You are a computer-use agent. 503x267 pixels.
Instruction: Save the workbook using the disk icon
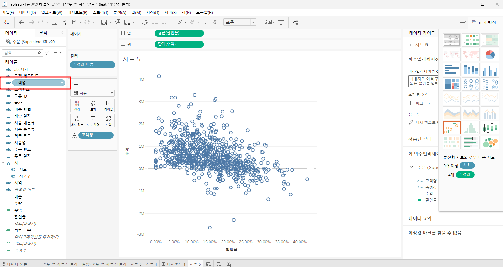(55, 22)
